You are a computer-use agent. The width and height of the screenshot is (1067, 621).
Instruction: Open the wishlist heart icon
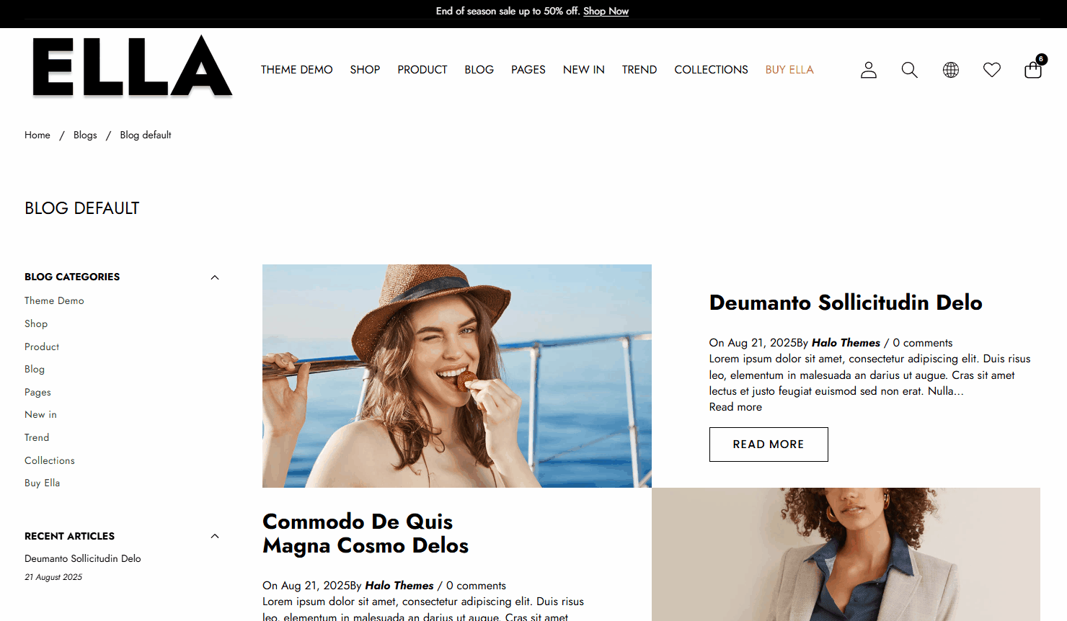click(992, 70)
